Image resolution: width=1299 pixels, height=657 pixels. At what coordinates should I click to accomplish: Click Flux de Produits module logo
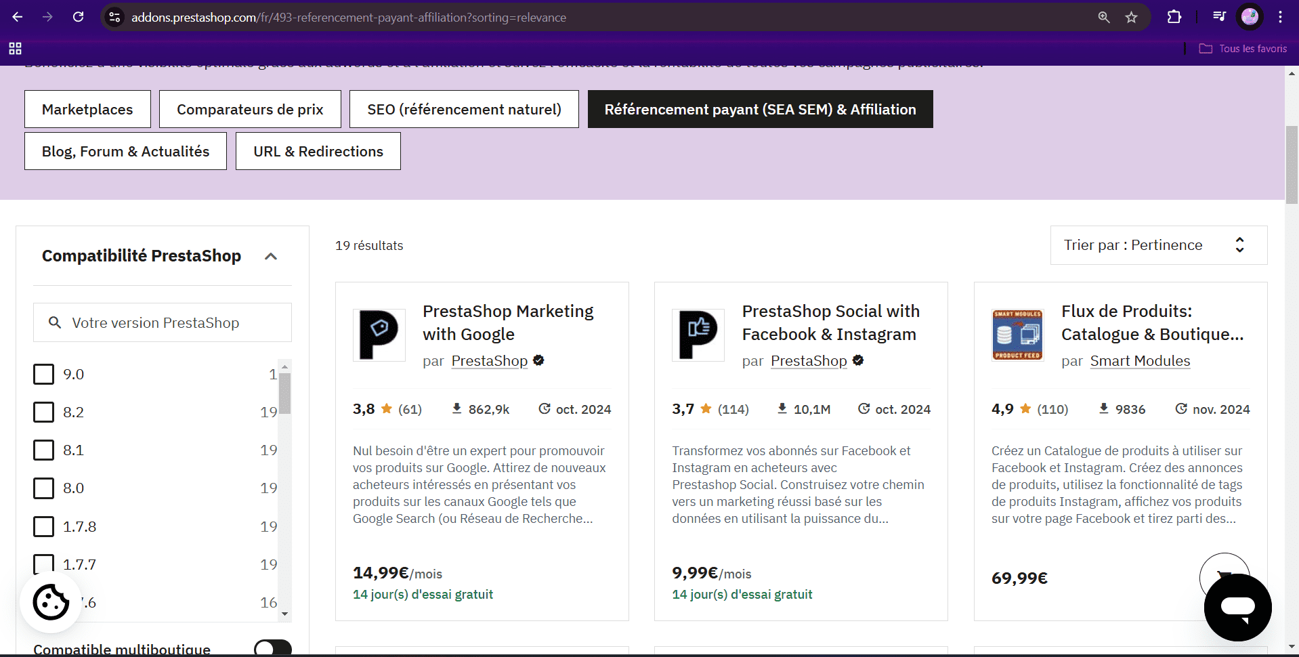tap(1017, 335)
